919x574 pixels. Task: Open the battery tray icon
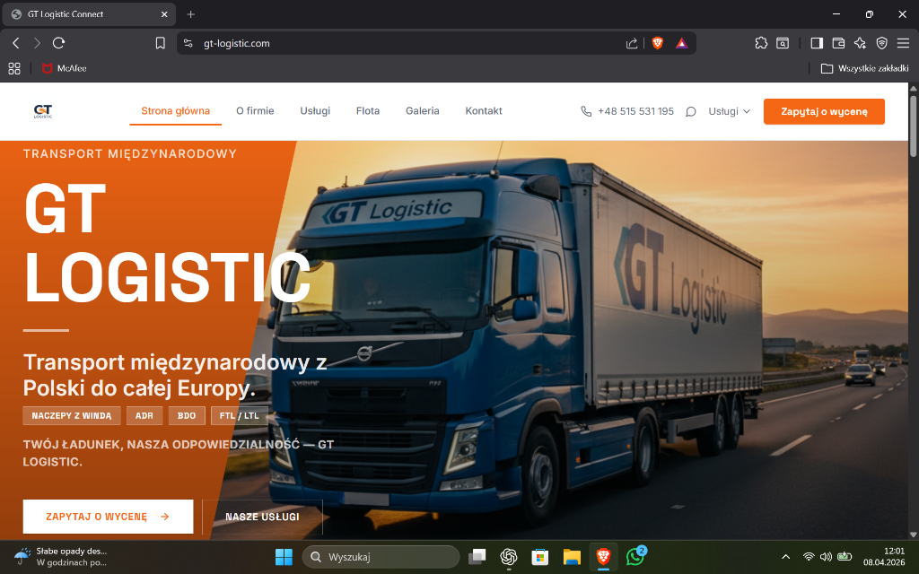coord(844,556)
